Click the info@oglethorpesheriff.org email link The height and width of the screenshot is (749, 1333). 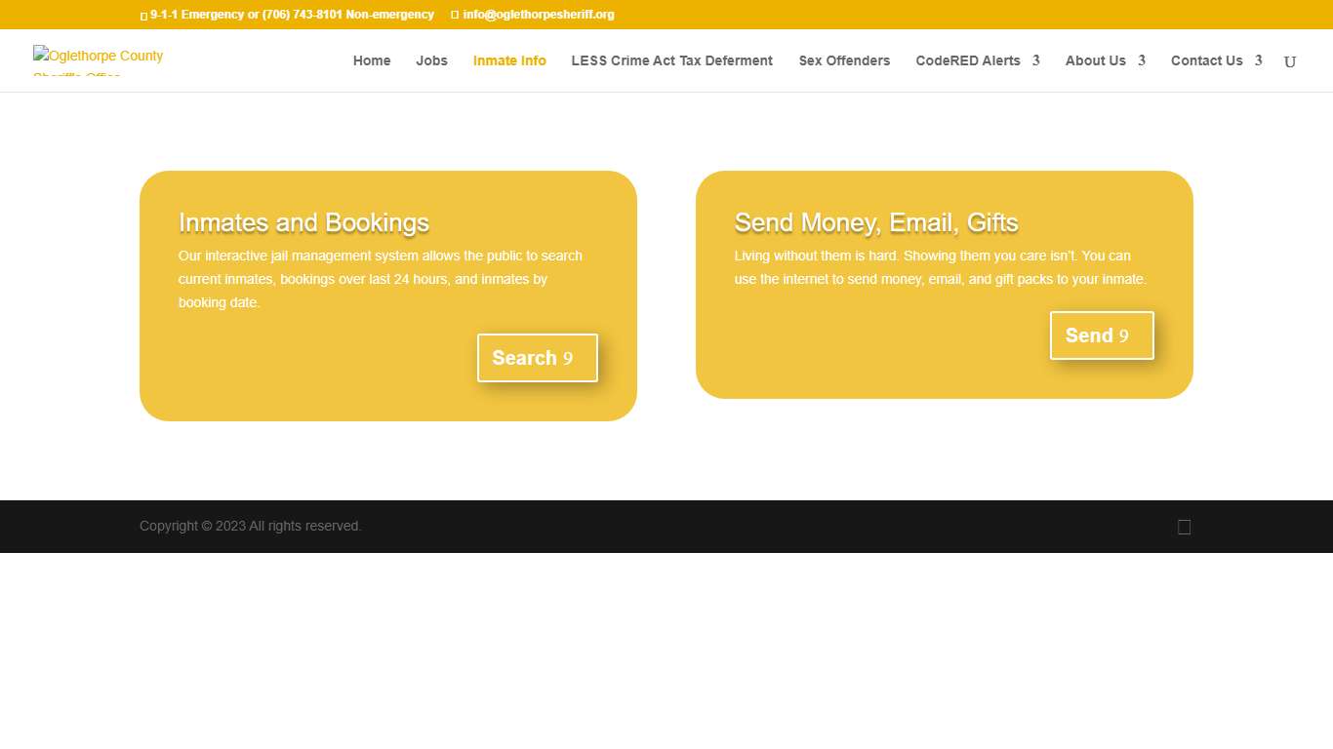(538, 15)
